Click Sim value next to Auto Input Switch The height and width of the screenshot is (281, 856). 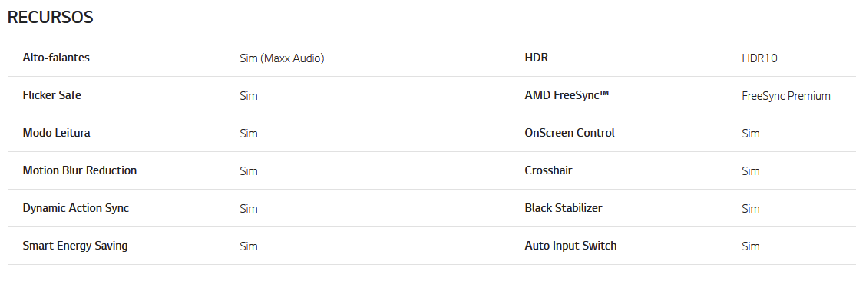click(751, 246)
